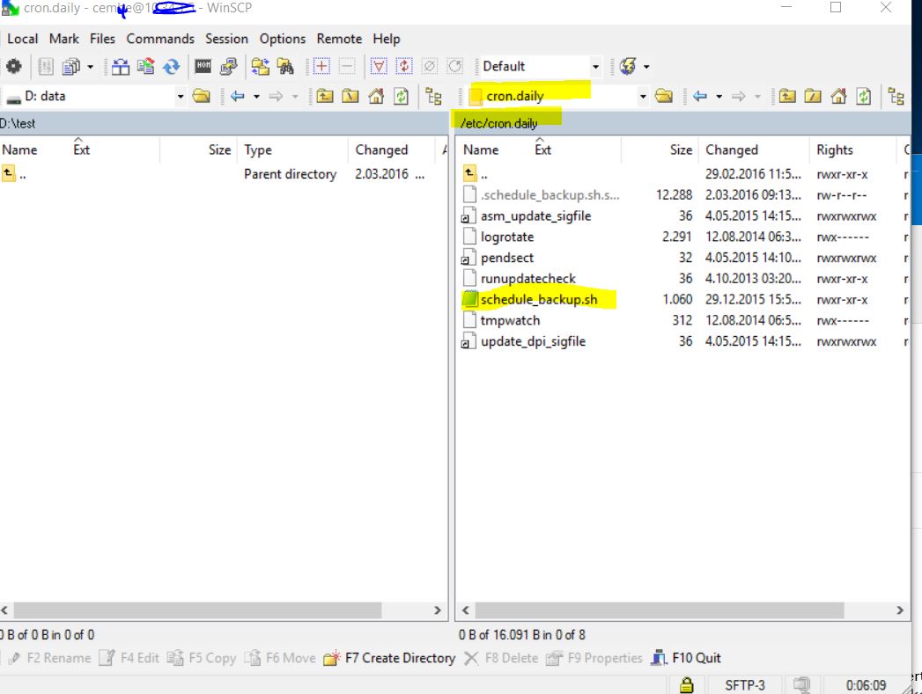Select update_dpi_sigfile in remote panel
The height and width of the screenshot is (694, 922).
[533, 341]
